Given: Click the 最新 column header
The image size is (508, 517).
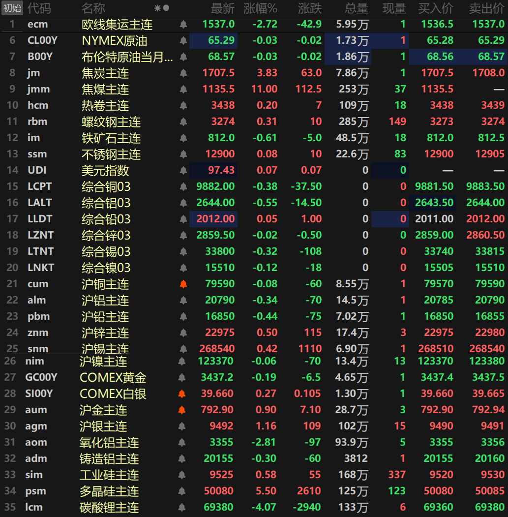Looking at the screenshot, I should pyautogui.click(x=223, y=8).
